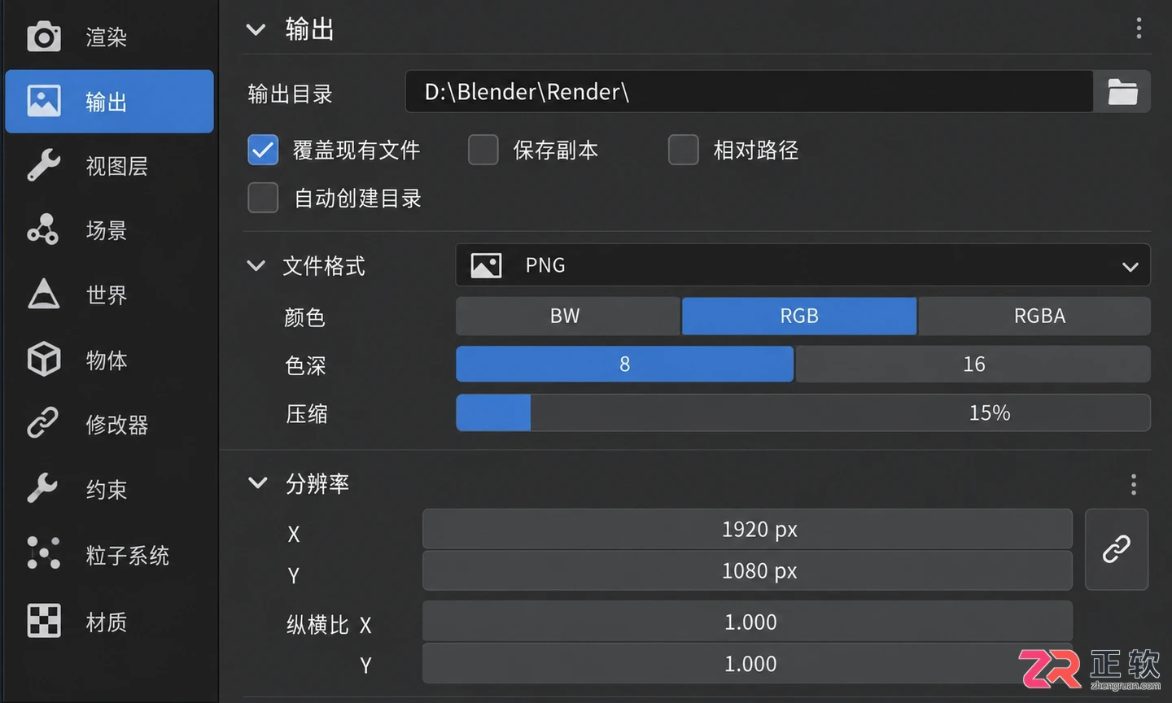The height and width of the screenshot is (703, 1172).
Task: Uncheck 覆盖现有文件 checkbox
Action: click(x=263, y=150)
